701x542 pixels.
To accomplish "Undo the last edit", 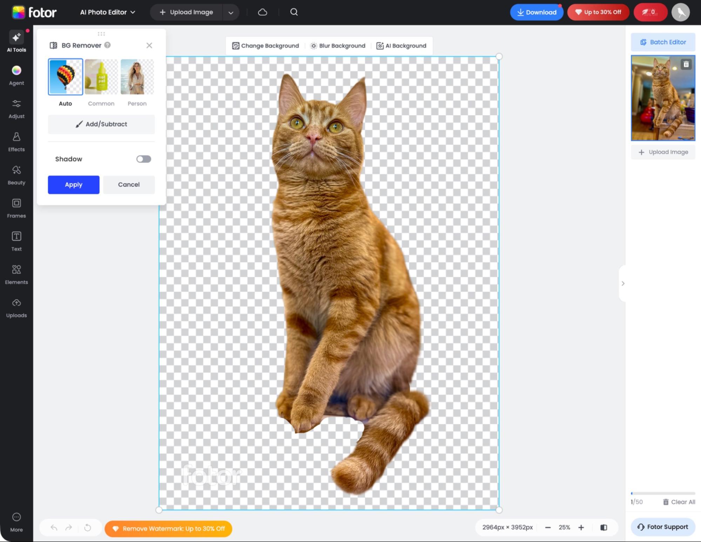I will [x=53, y=527].
